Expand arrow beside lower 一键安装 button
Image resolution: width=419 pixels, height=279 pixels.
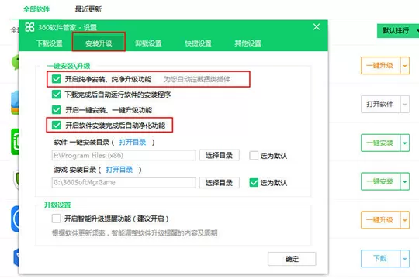[x=405, y=181]
